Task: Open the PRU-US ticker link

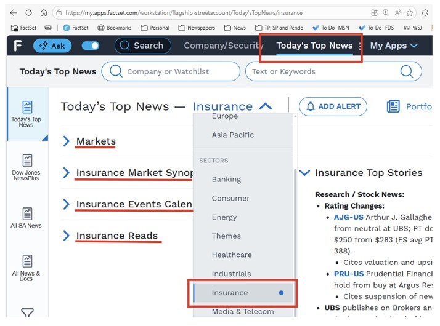Action: coord(349,274)
